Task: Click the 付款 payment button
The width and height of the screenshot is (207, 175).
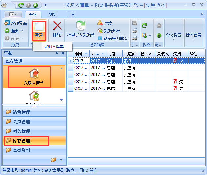Action: [x=104, y=23]
